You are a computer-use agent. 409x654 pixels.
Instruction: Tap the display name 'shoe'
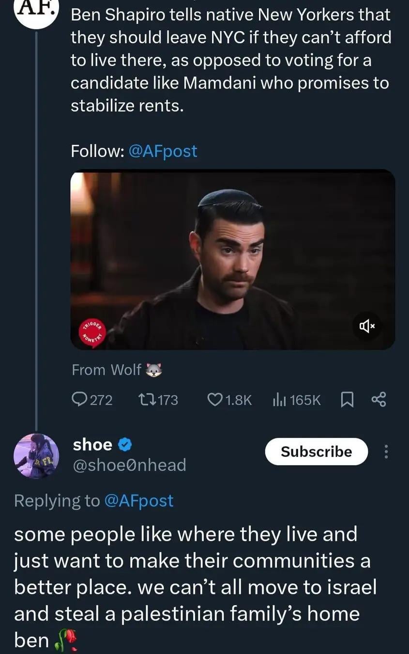[92, 444]
